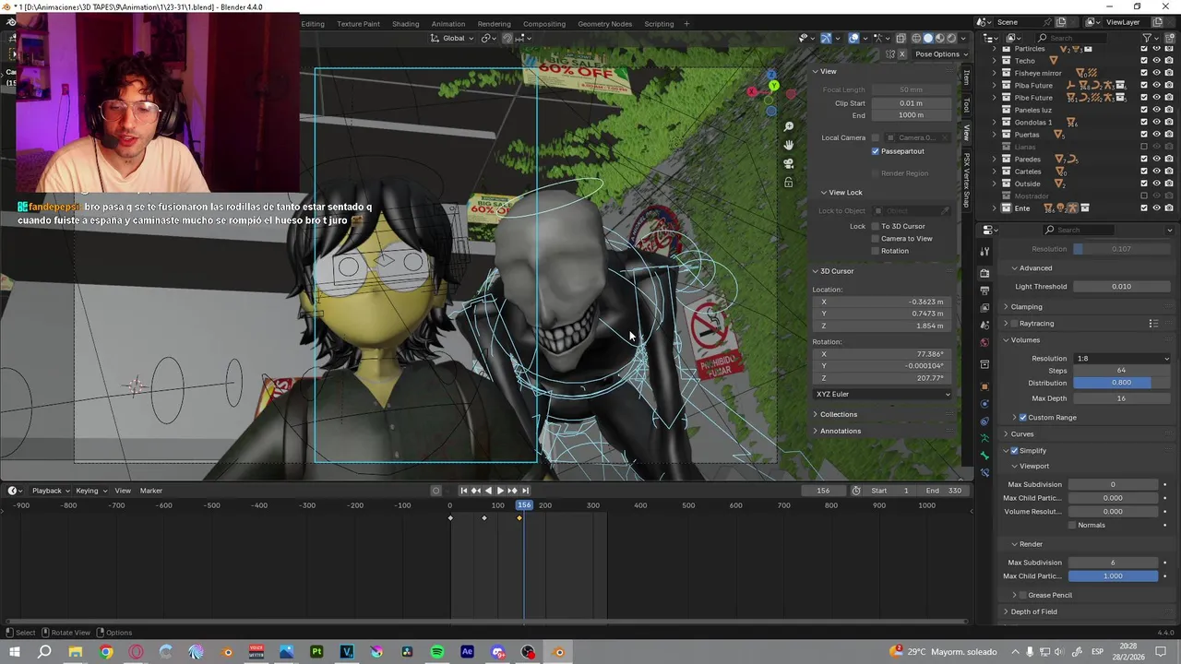Uncheck the Paredes collection exclude checkbox
Image resolution: width=1181 pixels, height=664 pixels.
click(1144, 159)
